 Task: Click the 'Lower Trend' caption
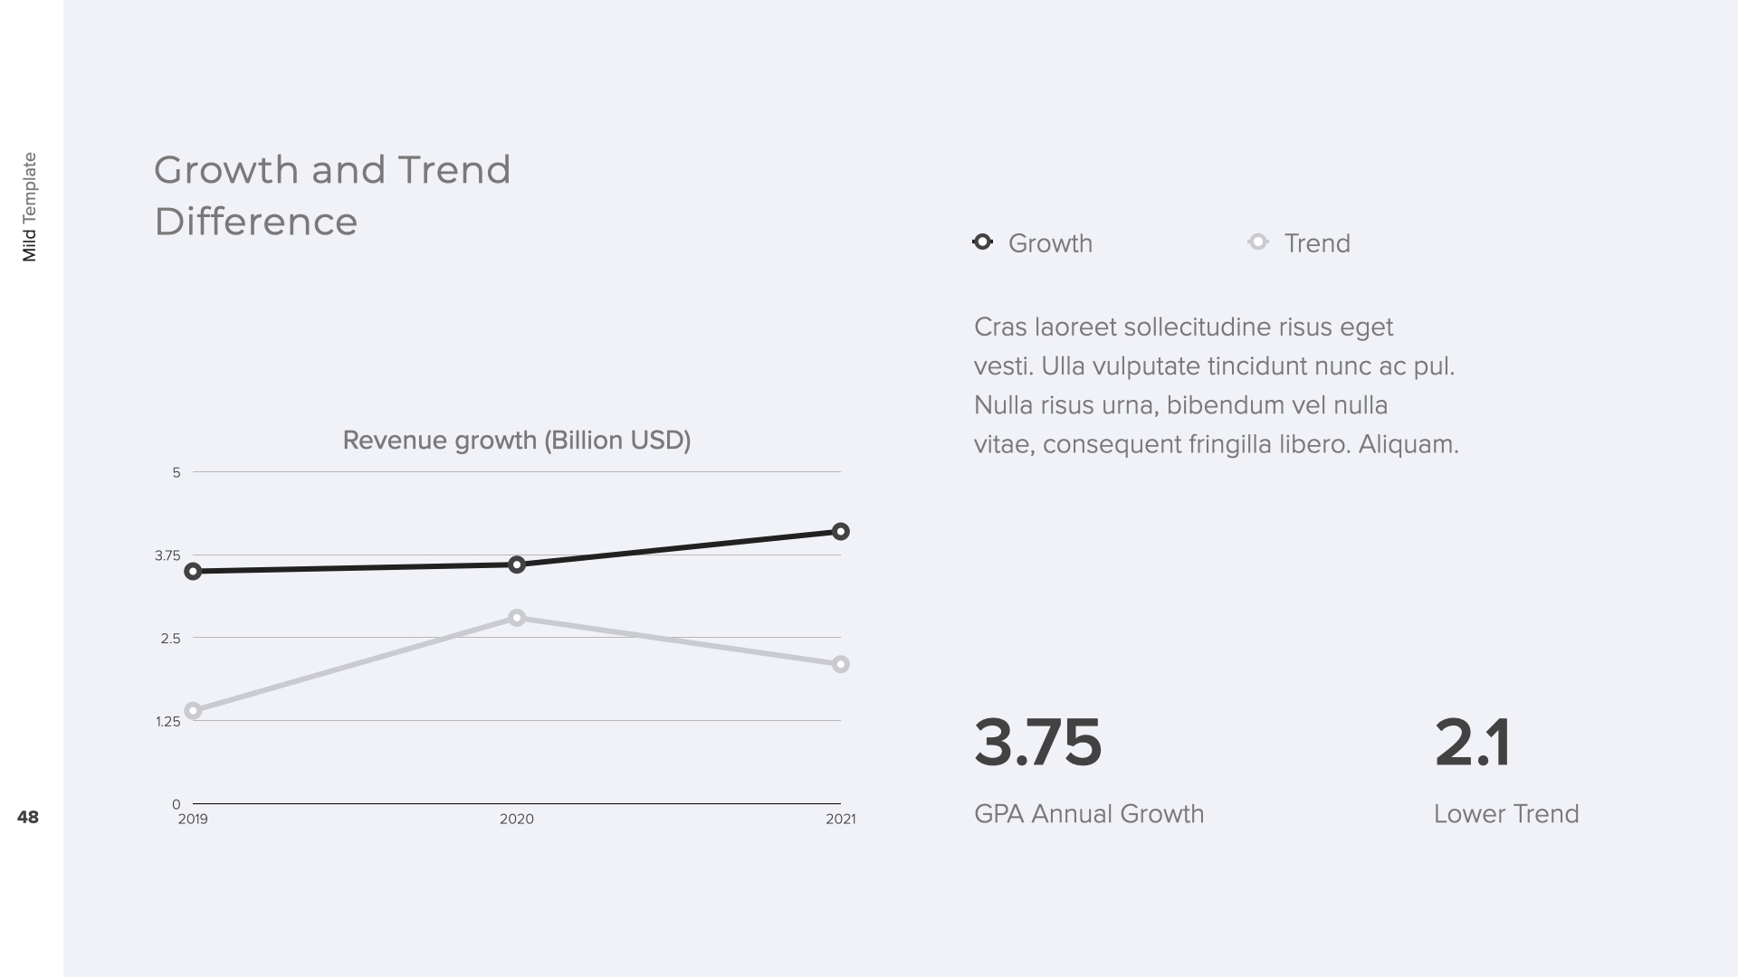[1505, 814]
